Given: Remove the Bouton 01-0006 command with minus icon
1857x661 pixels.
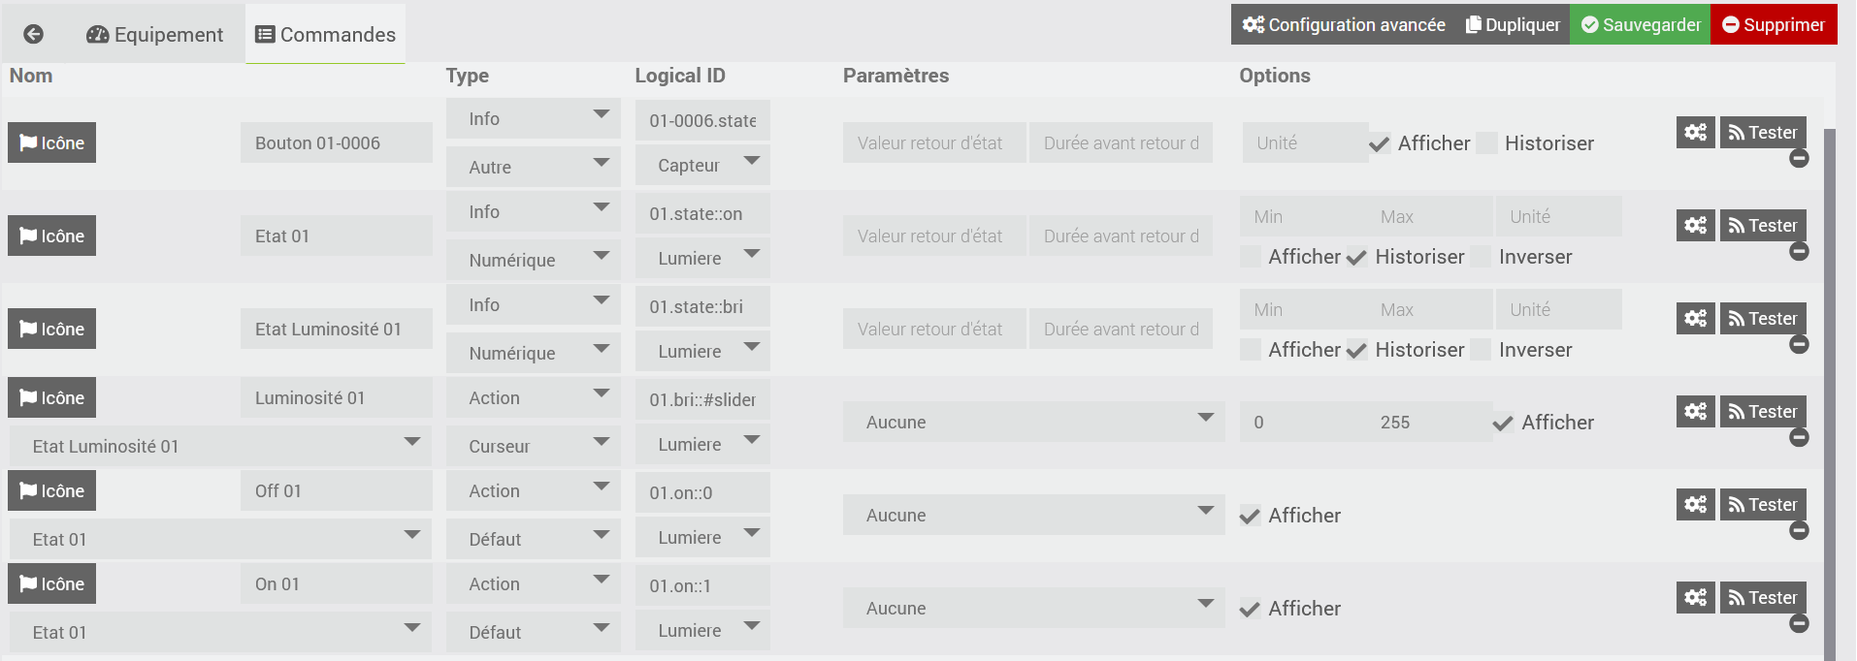Looking at the screenshot, I should coord(1799,159).
